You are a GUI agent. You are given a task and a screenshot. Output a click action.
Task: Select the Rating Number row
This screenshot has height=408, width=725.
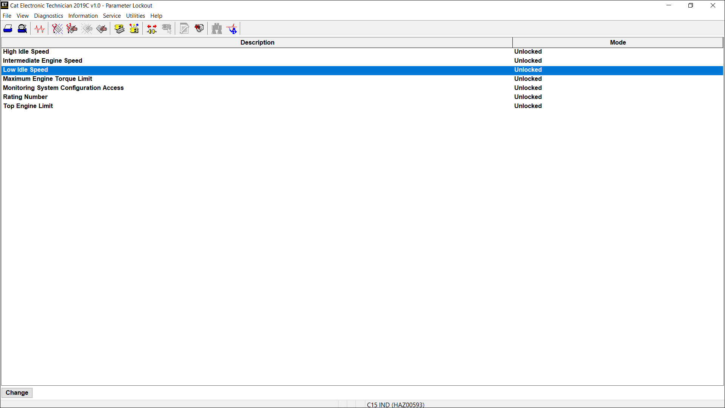tap(25, 97)
